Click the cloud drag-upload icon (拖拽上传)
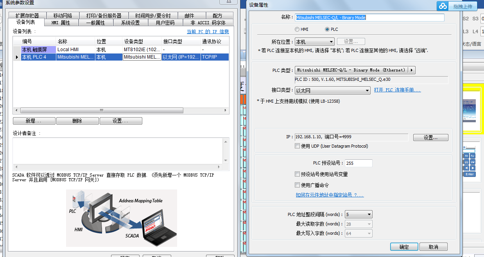This screenshot has height=257, width=484. 443,6
